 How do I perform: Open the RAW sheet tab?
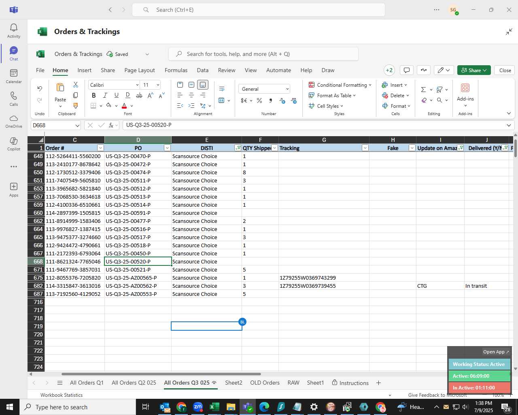point(293,383)
